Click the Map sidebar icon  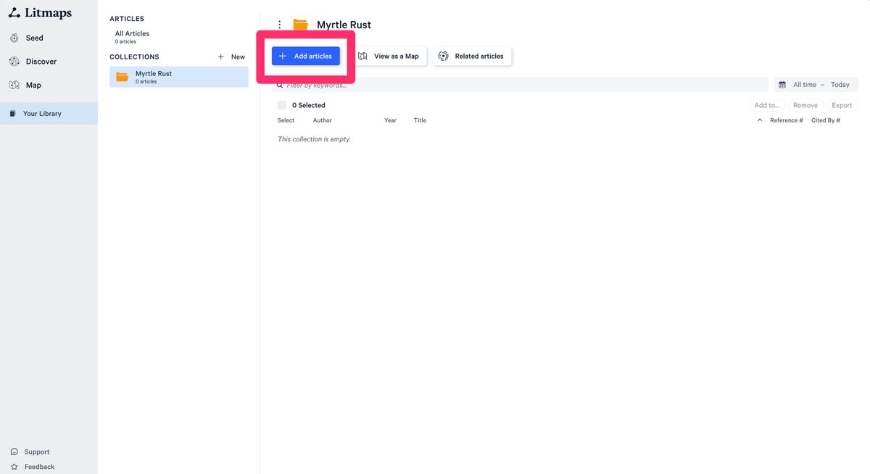click(x=14, y=85)
